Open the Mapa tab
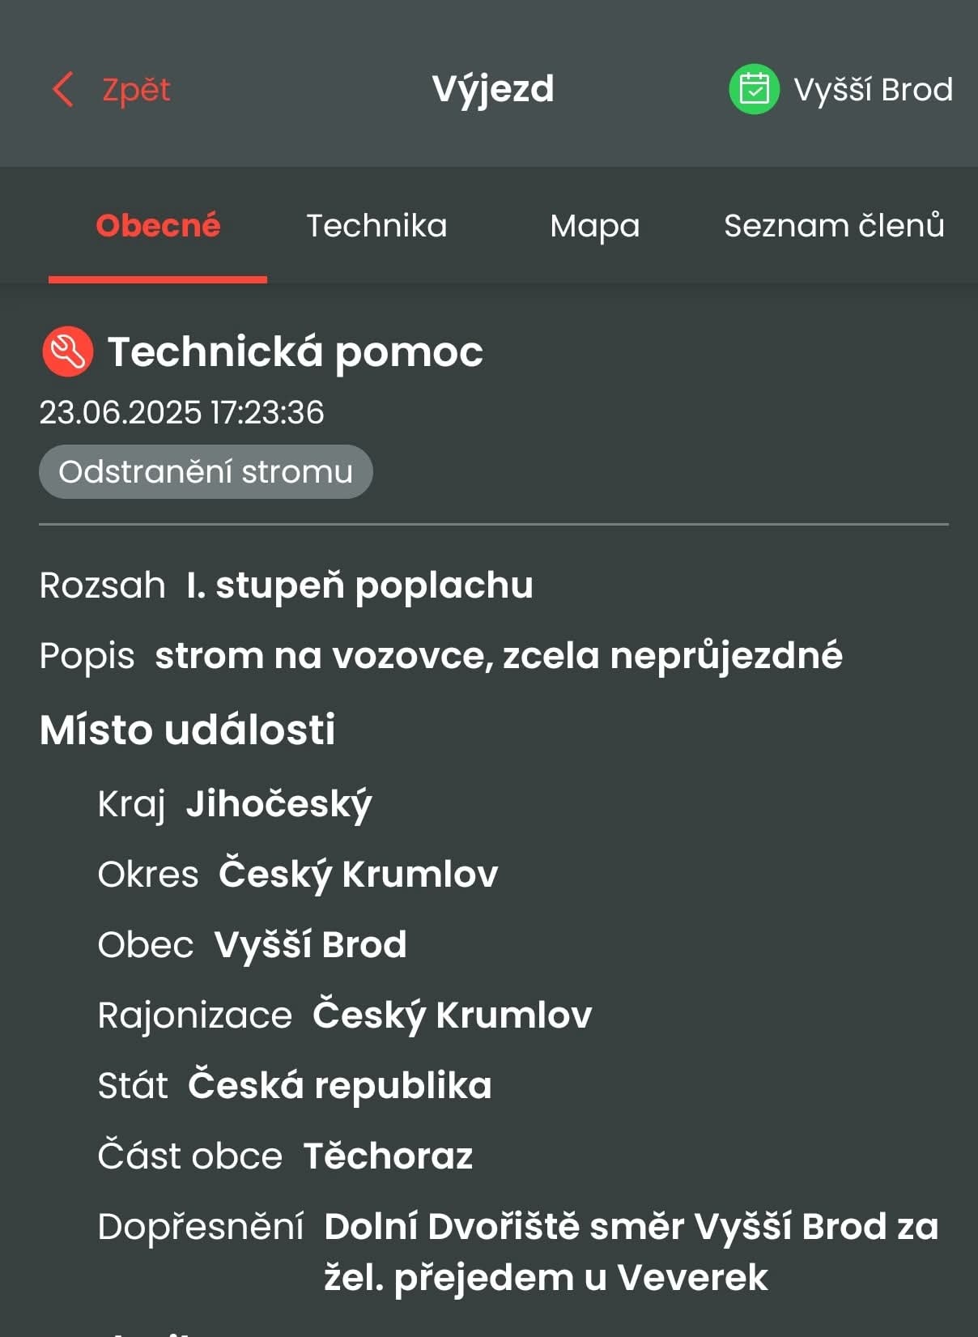978x1337 pixels. [x=595, y=226]
